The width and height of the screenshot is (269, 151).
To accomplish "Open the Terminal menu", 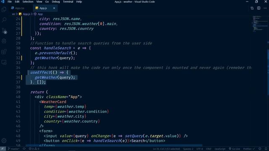I will 68,2.
